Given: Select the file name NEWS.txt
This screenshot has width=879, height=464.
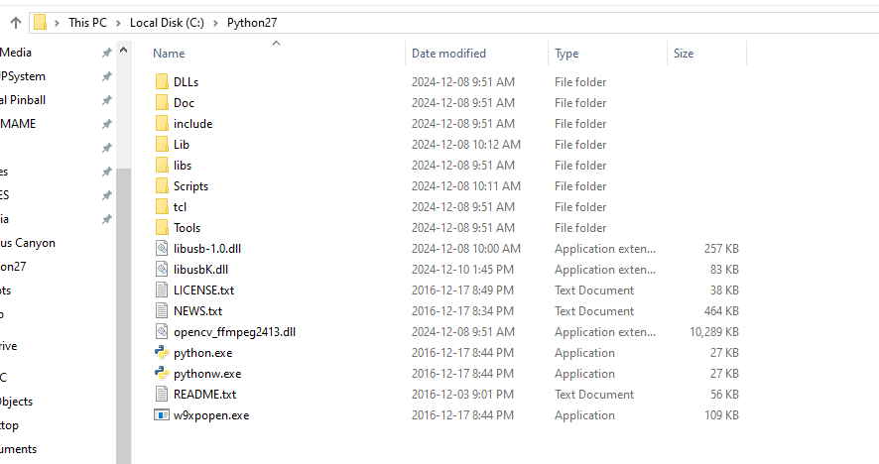Looking at the screenshot, I should click(197, 311).
